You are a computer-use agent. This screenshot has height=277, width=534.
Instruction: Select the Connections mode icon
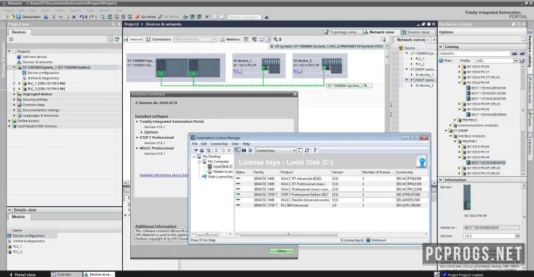click(148, 39)
